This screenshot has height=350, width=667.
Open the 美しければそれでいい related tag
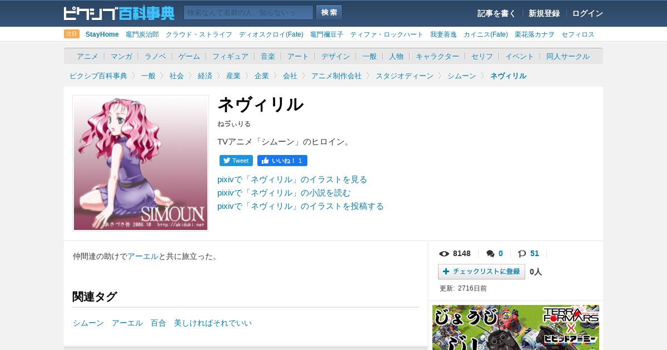(213, 323)
